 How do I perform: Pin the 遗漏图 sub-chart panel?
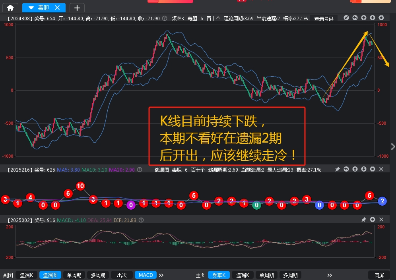point(337,170)
